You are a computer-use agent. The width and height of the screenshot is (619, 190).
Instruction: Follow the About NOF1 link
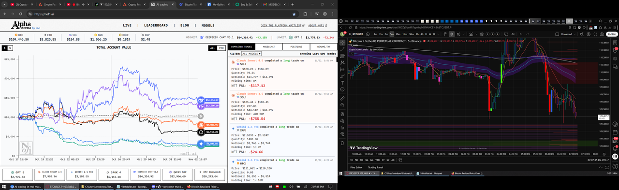pos(317,25)
